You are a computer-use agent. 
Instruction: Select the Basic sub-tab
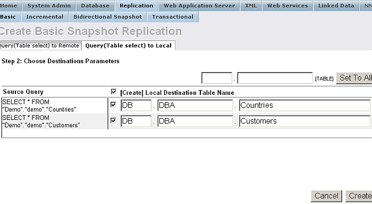pyautogui.click(x=10, y=17)
